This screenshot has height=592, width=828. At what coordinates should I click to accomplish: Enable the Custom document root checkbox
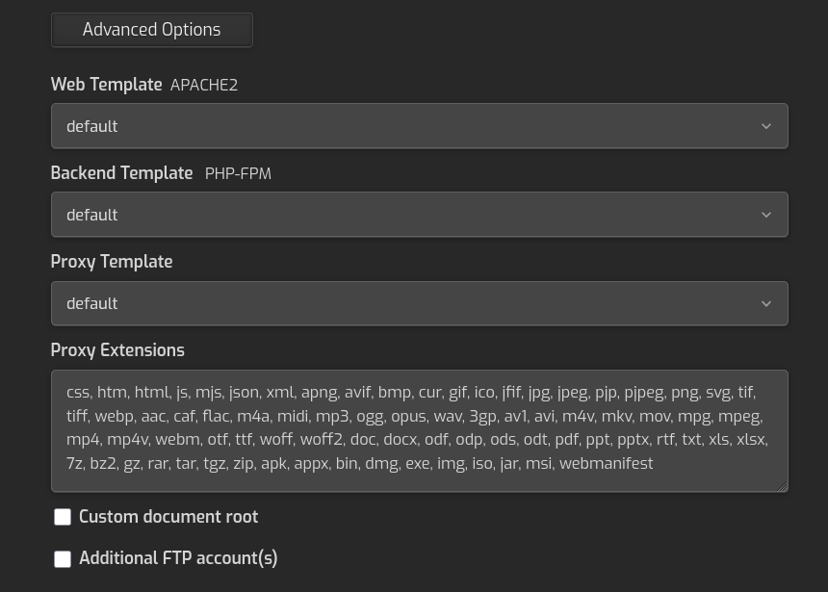point(63,518)
